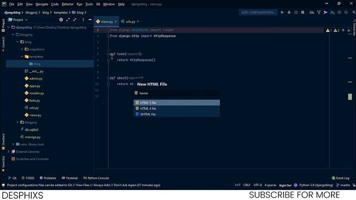Viewport: 356px width, 200px height.
Task: Open the Favorites tool window side tab
Action: [x=3, y=164]
